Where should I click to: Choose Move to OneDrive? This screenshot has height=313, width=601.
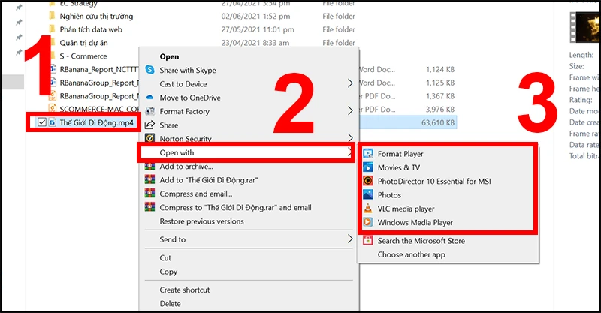coord(190,98)
